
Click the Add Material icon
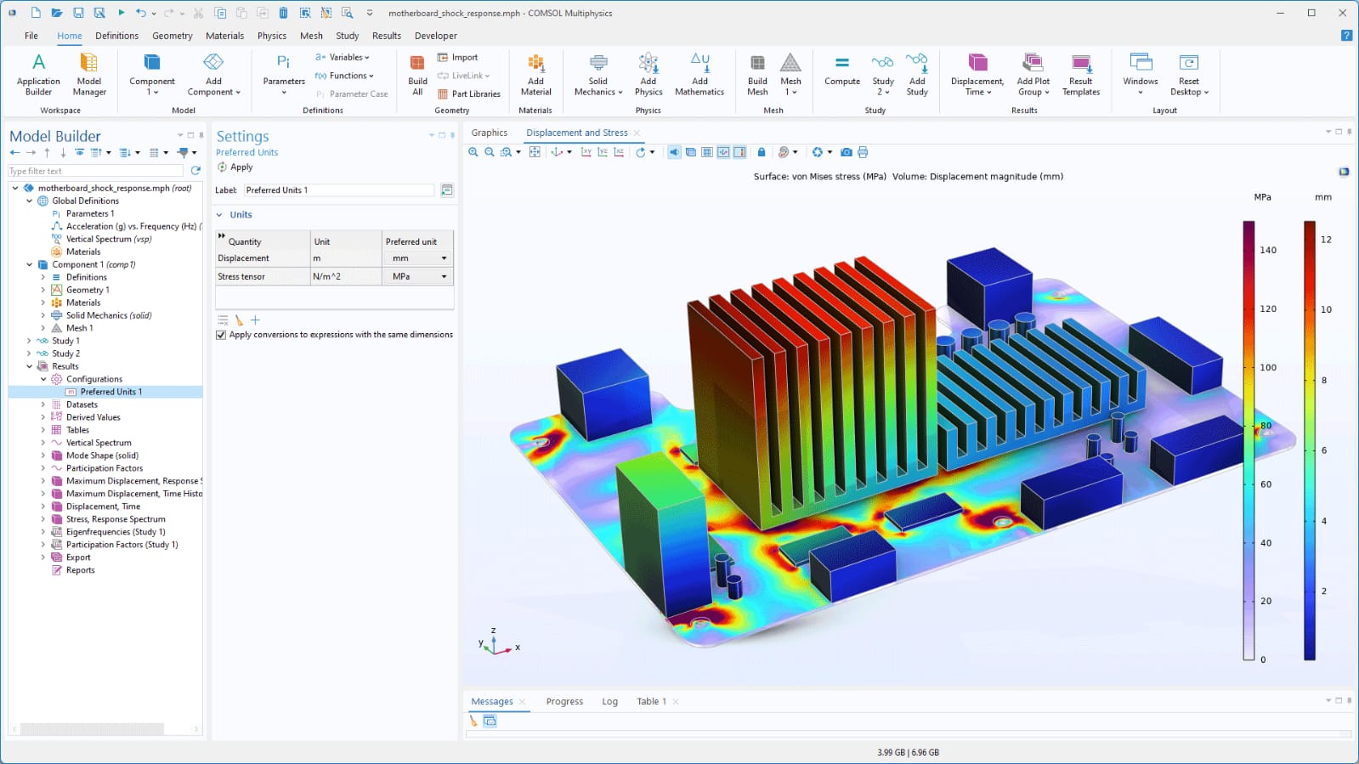[535, 64]
